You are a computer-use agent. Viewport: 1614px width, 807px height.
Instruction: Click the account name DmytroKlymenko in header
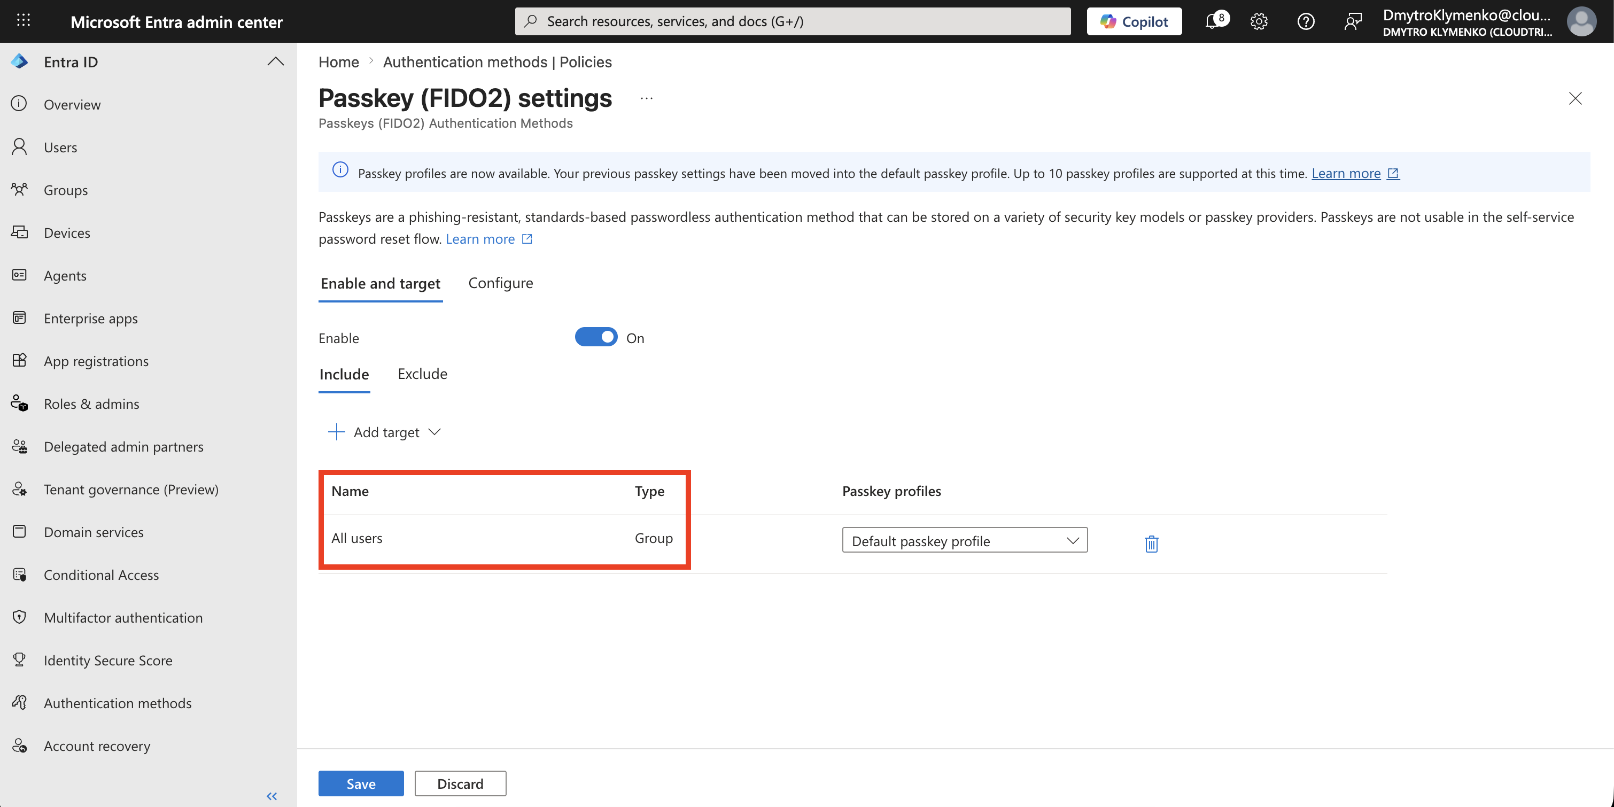click(x=1466, y=15)
